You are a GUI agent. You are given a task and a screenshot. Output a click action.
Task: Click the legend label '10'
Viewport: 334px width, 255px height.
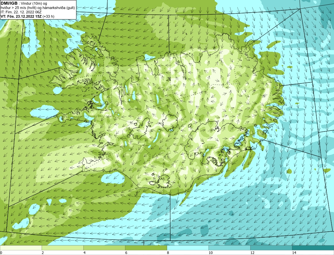[211, 253]
